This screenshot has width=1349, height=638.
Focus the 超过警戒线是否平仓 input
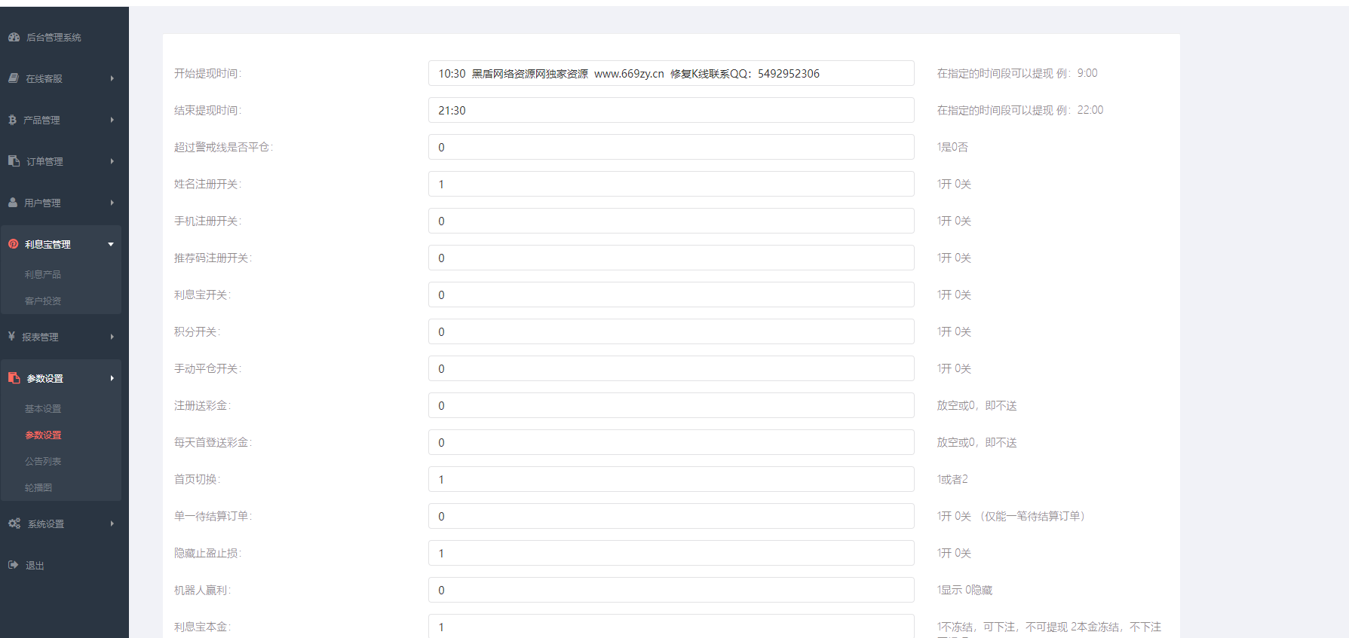point(671,147)
